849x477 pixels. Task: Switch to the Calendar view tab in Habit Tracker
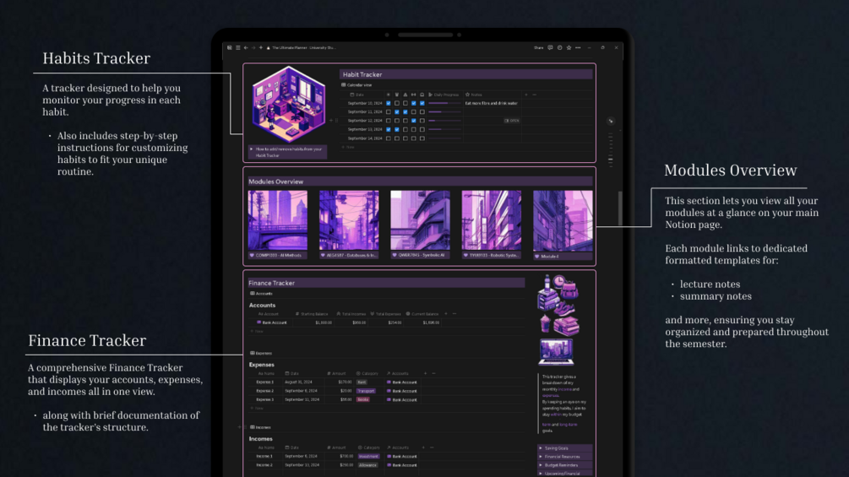(356, 85)
